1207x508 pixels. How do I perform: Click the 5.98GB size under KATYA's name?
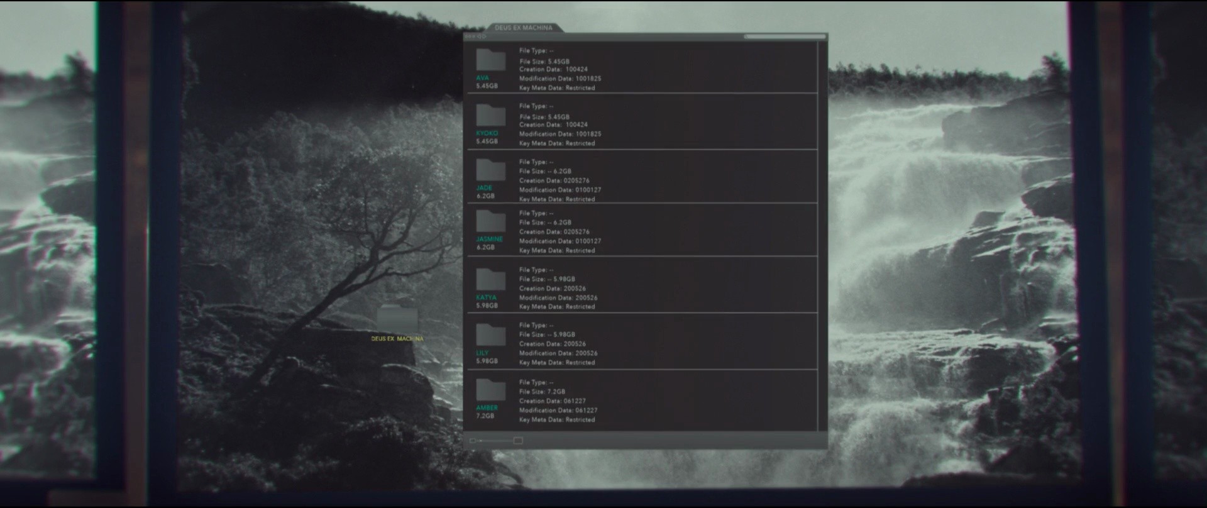(487, 306)
